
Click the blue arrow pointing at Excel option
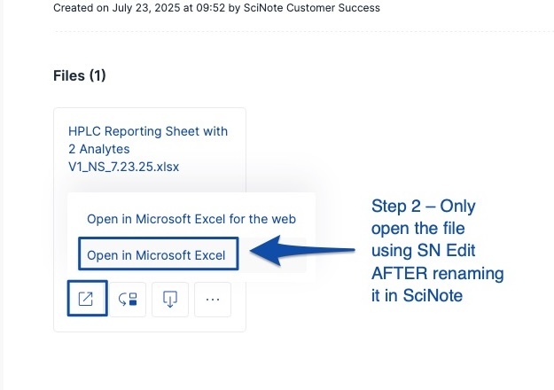301,250
